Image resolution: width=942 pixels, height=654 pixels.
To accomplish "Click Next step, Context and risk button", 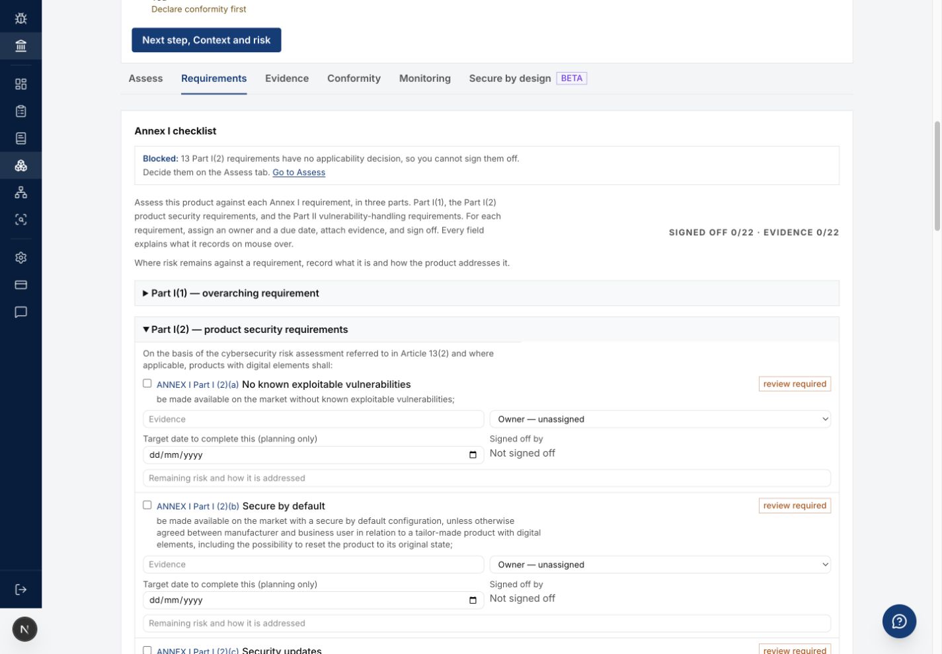I will [206, 40].
